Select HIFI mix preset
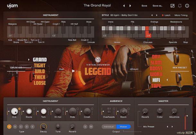The image size is (196, 135). pos(156,80)
